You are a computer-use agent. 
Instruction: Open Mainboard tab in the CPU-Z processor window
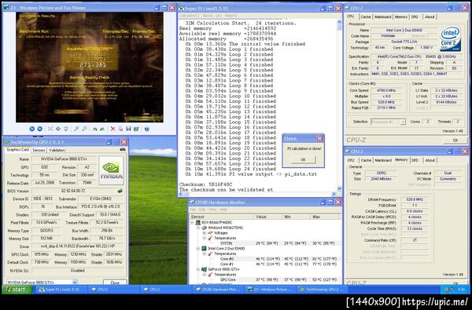[x=383, y=16]
